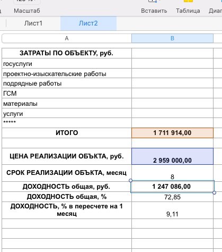Click the подрядные работы label cell
This screenshot has height=252, width=222.
67,83
